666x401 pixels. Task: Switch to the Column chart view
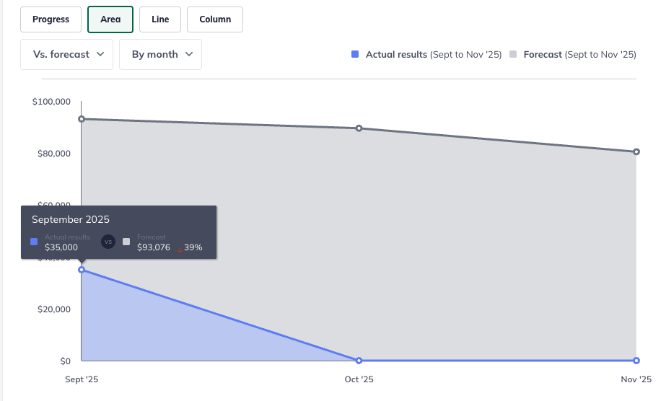click(215, 19)
